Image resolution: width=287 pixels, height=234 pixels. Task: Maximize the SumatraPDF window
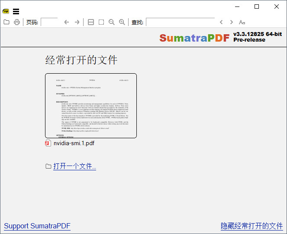257,7
